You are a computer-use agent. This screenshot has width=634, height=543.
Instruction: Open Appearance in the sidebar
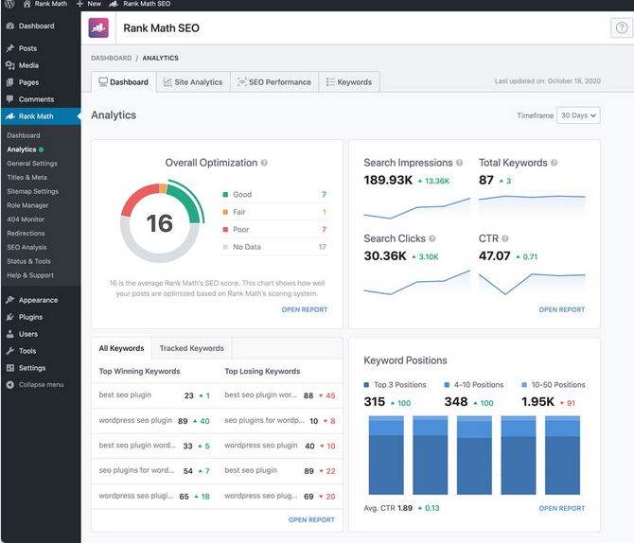click(x=38, y=300)
